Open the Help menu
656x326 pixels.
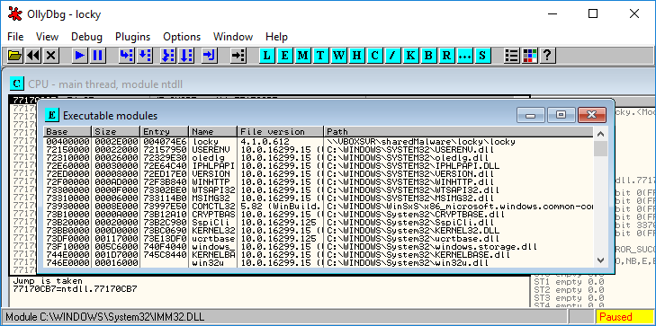pyautogui.click(x=276, y=37)
